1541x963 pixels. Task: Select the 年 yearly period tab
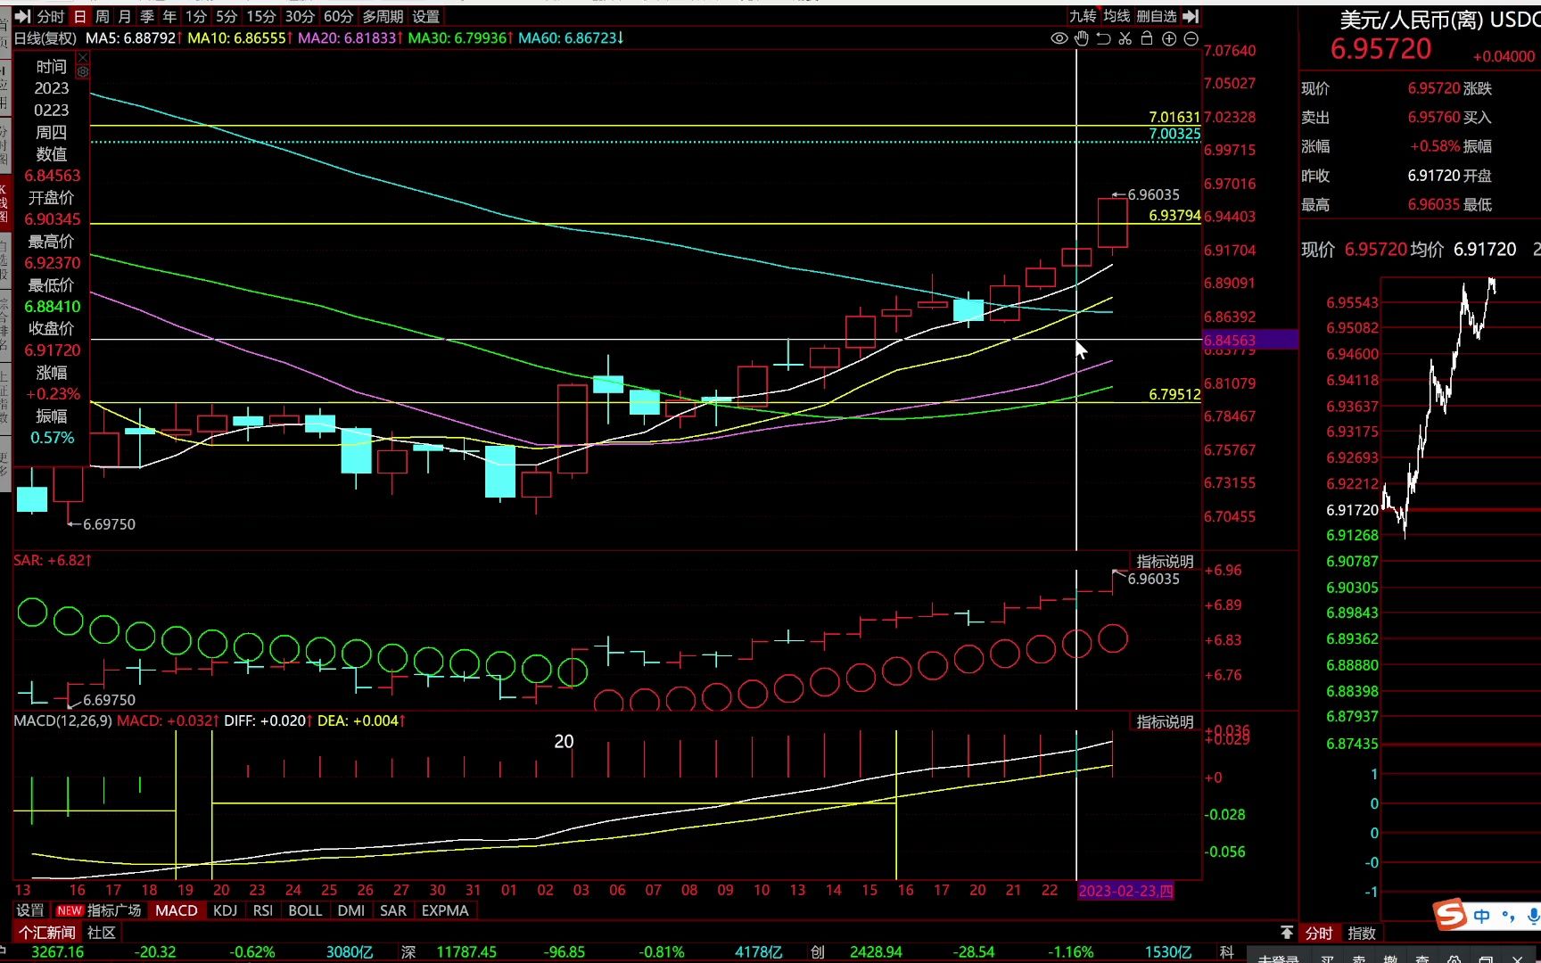[169, 16]
